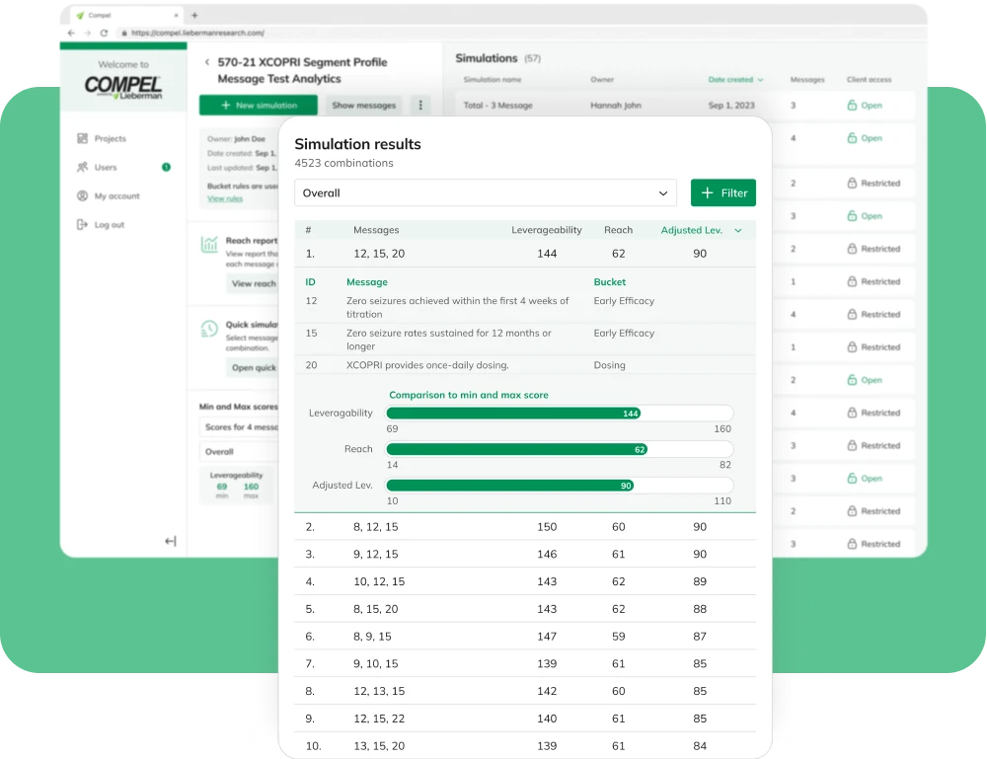Expand result row 4 with messages 10, 12, 15
The width and height of the screenshot is (987, 759).
(525, 581)
